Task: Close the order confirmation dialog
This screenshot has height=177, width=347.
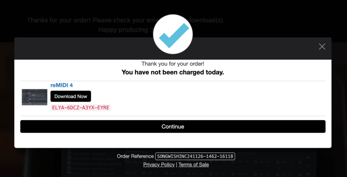Action: [322, 46]
